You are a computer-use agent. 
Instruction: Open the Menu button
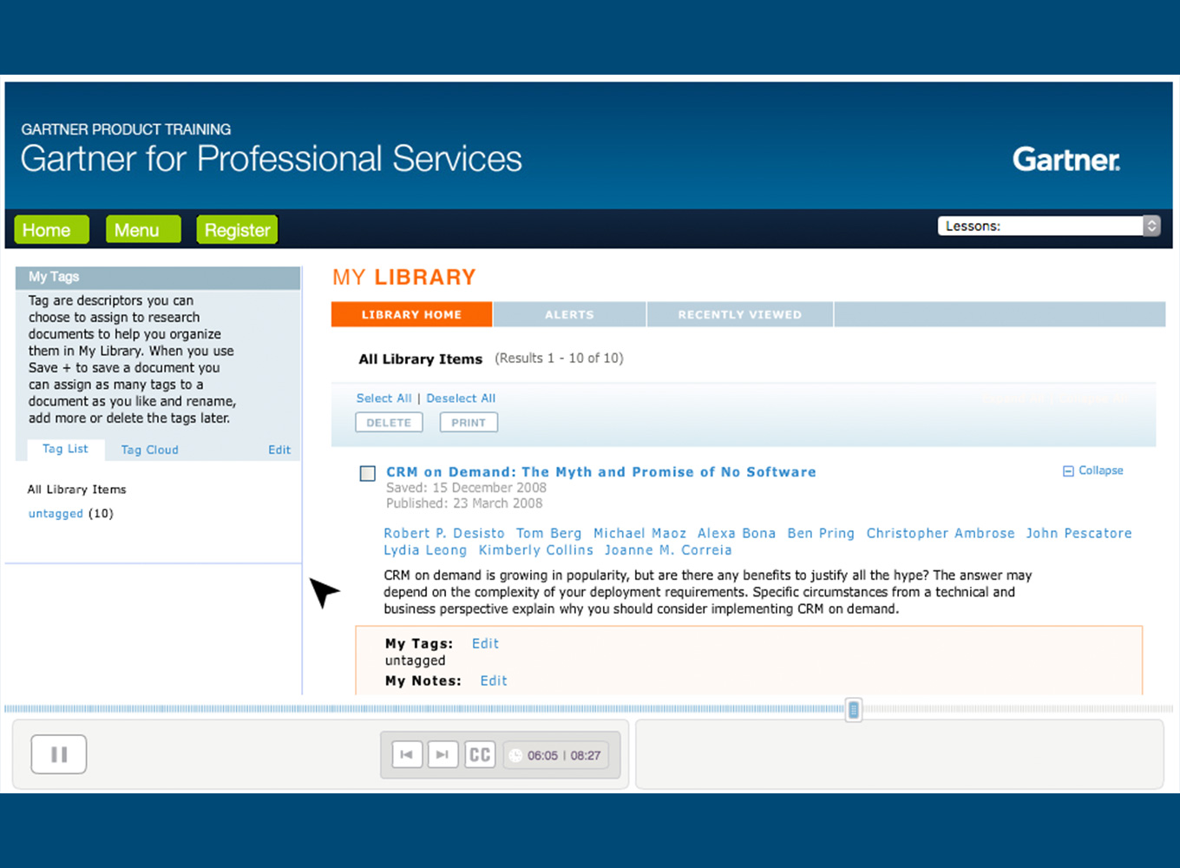click(x=143, y=230)
